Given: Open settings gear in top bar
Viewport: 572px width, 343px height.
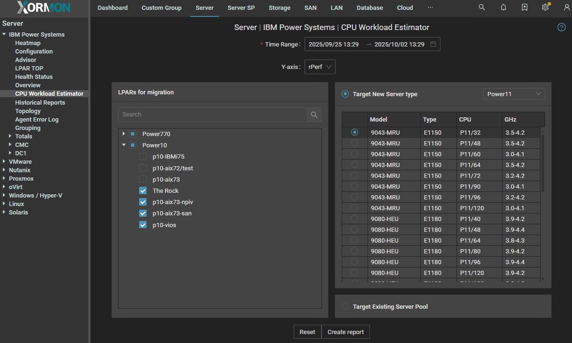Looking at the screenshot, I should tap(545, 8).
